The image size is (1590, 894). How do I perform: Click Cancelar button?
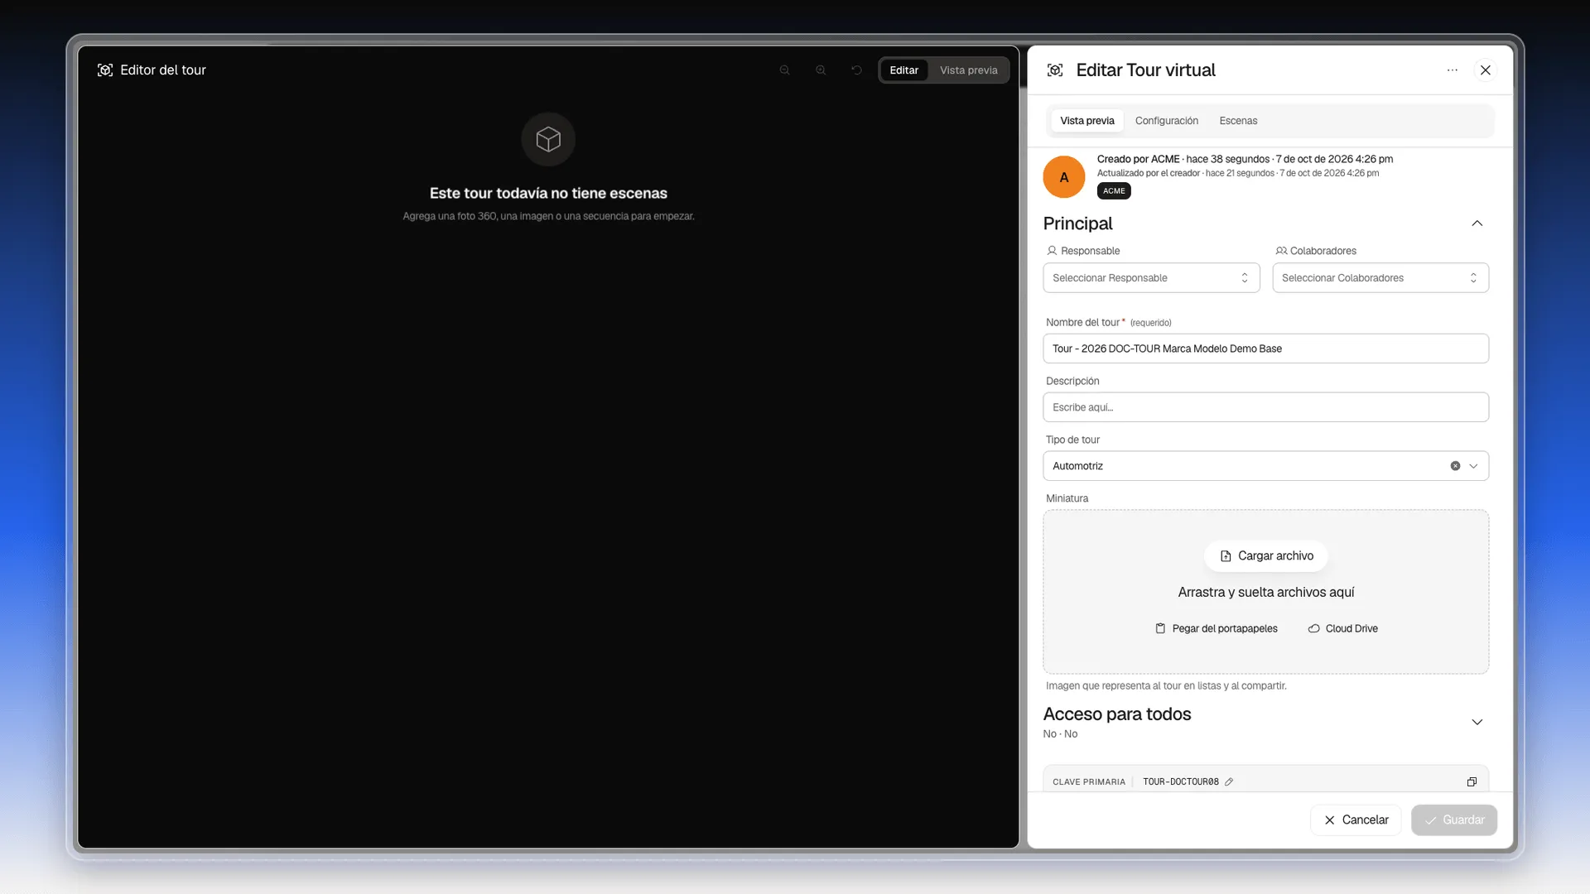[1356, 819]
